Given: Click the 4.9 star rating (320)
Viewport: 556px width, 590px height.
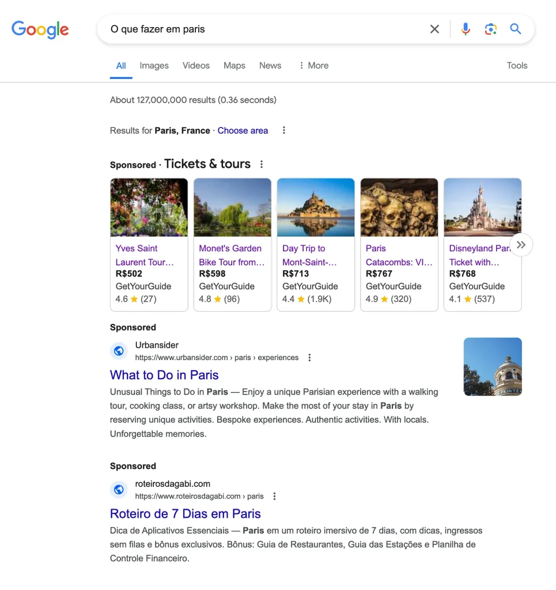Looking at the screenshot, I should (388, 299).
